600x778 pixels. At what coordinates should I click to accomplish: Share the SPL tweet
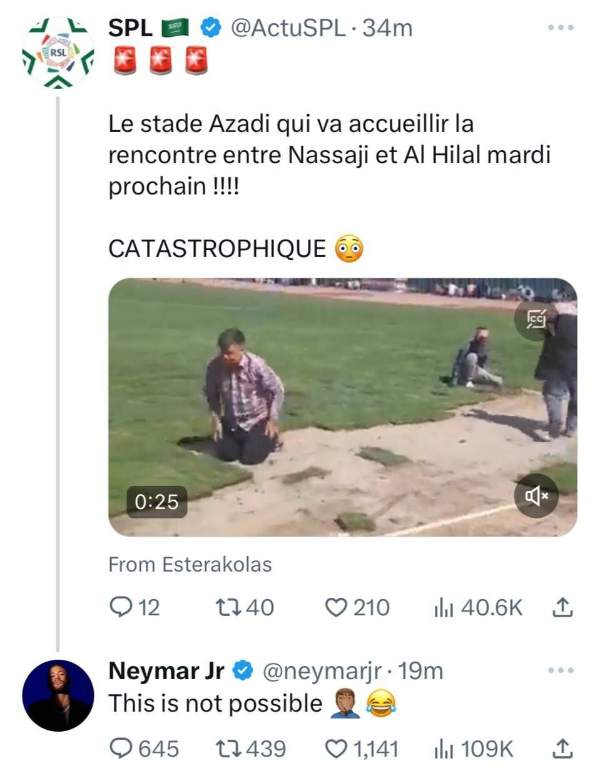(562, 607)
